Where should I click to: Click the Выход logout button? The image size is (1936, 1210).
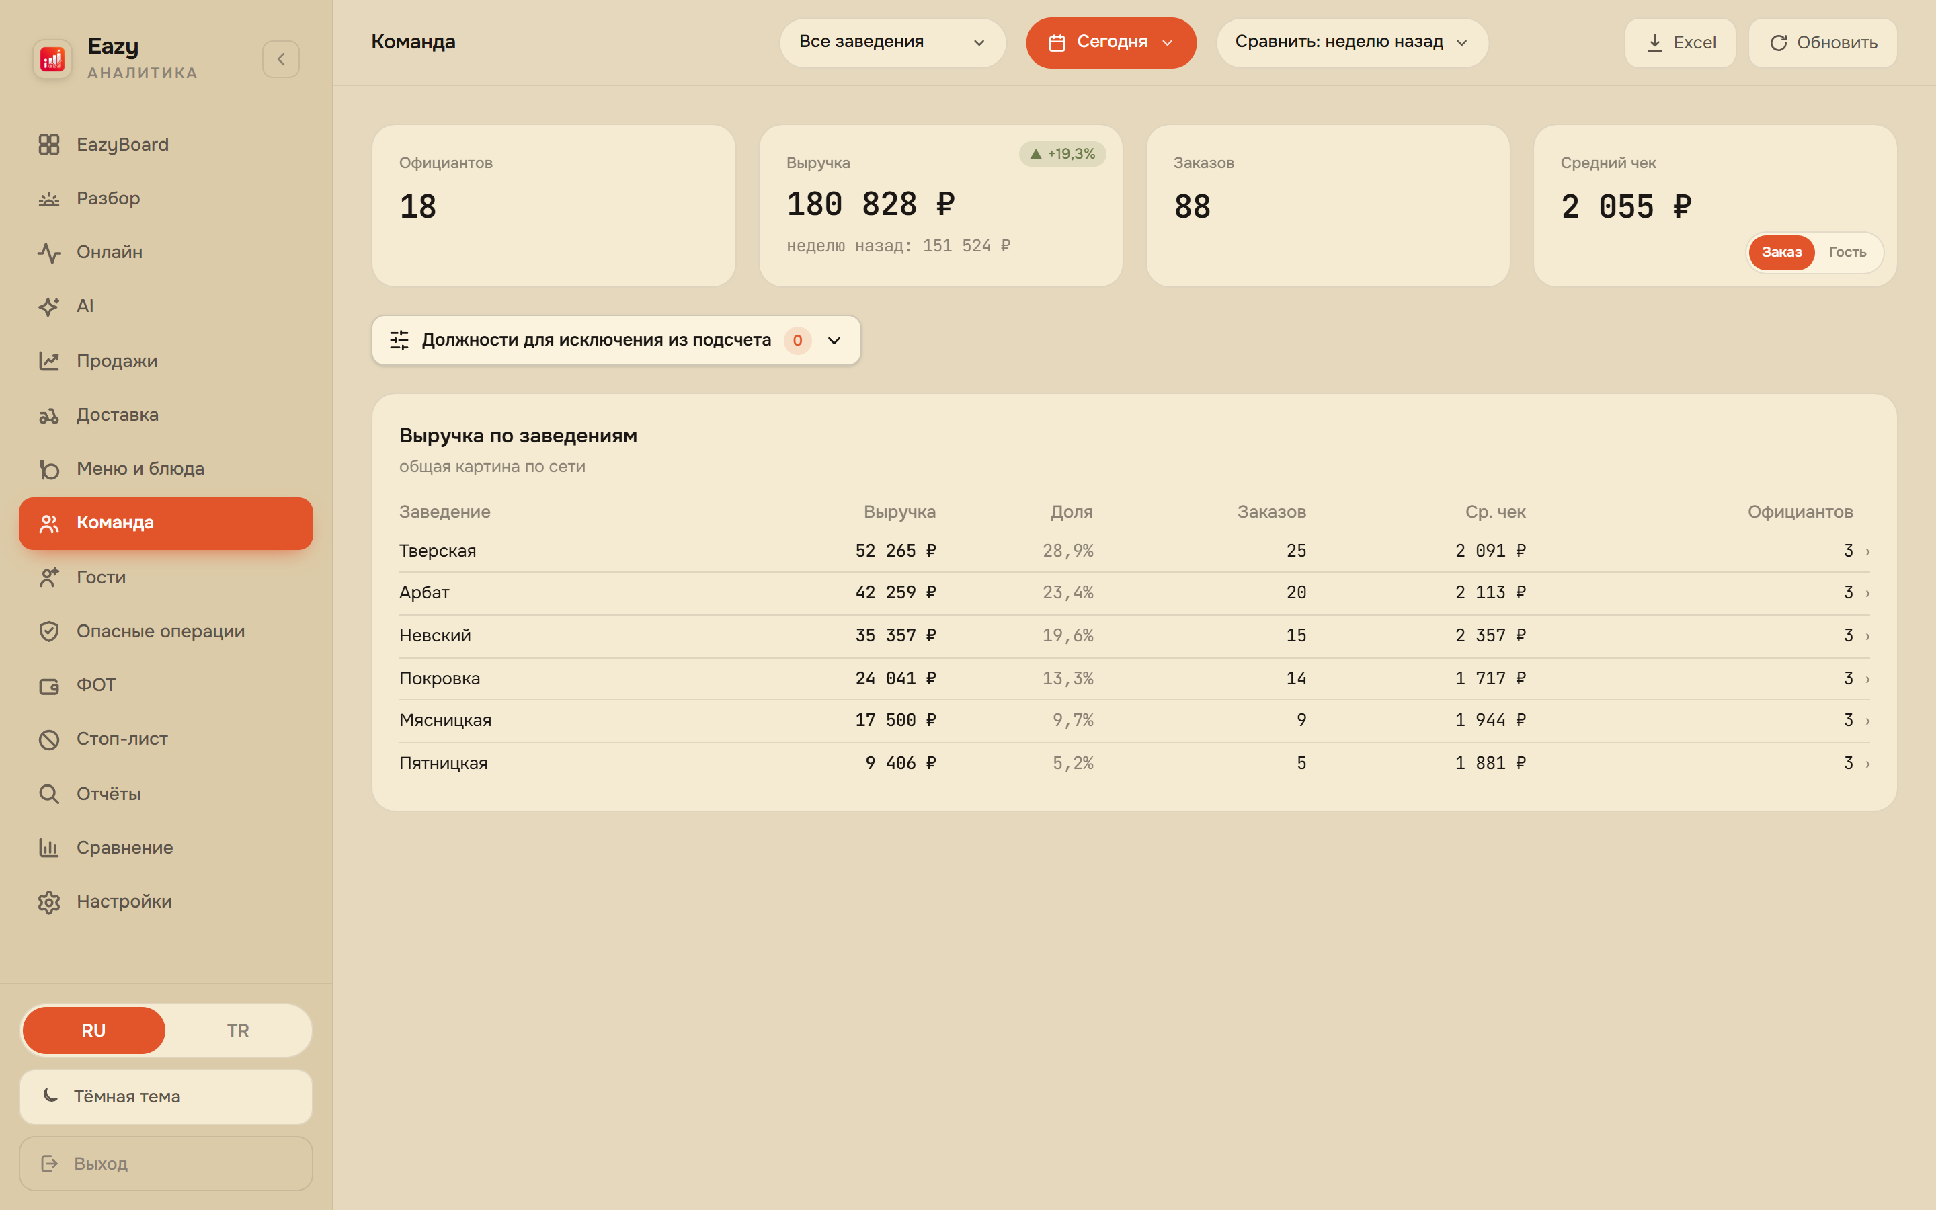point(165,1164)
